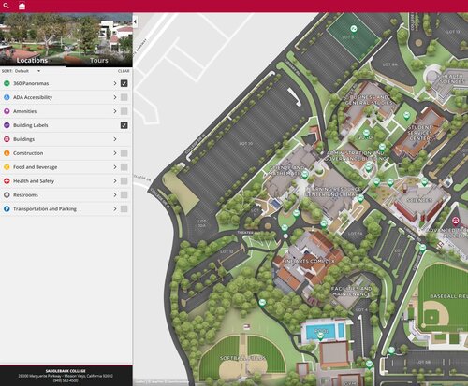468x386 pixels.
Task: Click the 'Buildings' row label
Action: [x=23, y=139]
